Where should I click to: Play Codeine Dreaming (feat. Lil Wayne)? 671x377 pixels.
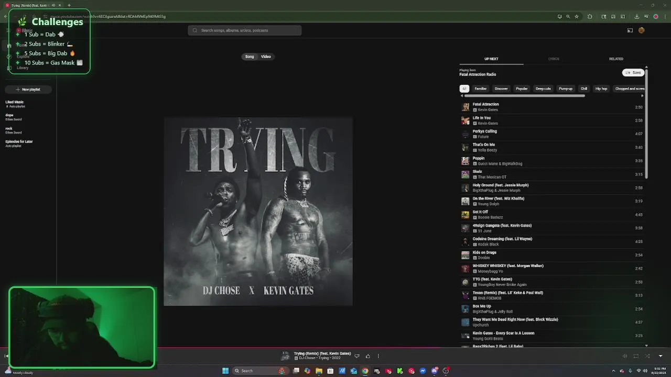(553, 241)
